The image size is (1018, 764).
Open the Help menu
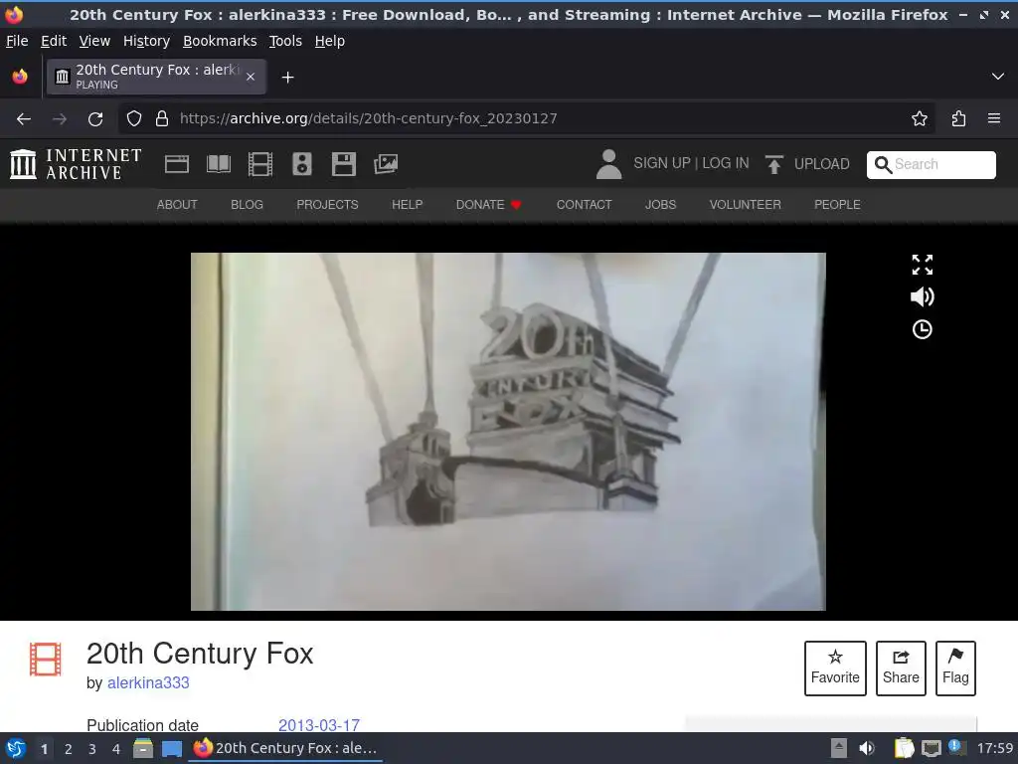[x=330, y=41]
